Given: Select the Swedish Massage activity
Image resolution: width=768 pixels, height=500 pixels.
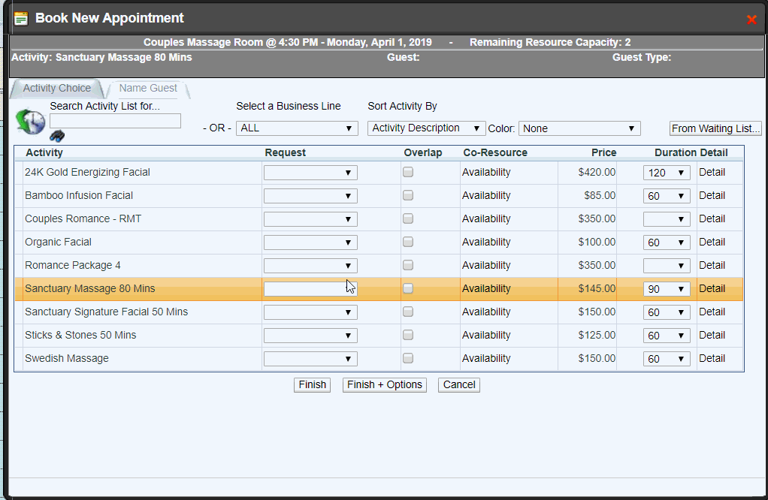Looking at the screenshot, I should (67, 359).
